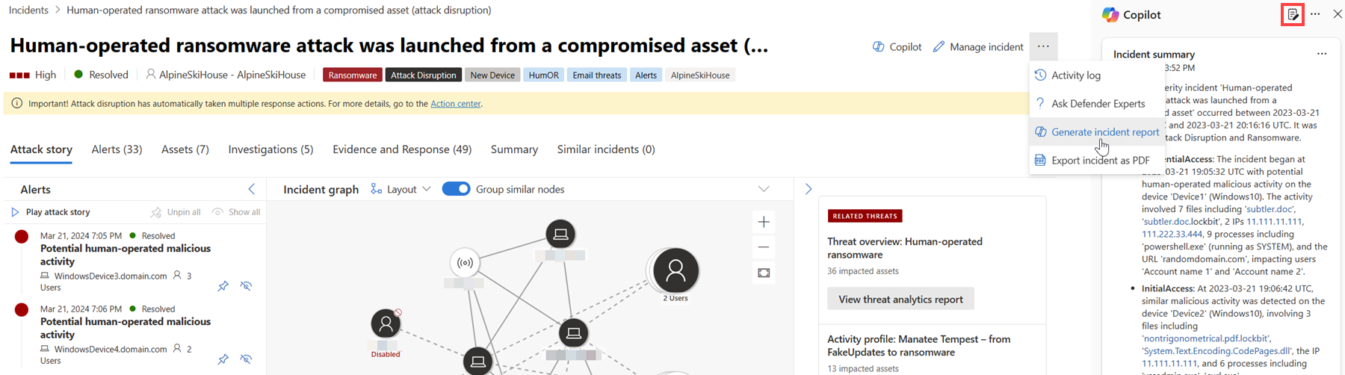Toggle Group similar nodes switch
Viewport: 1345px width, 375px height.
tap(456, 189)
